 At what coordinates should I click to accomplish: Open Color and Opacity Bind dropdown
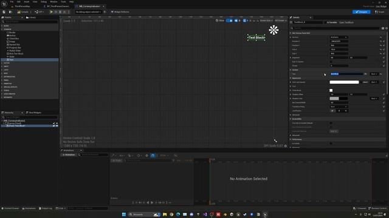pyautogui.click(x=374, y=82)
